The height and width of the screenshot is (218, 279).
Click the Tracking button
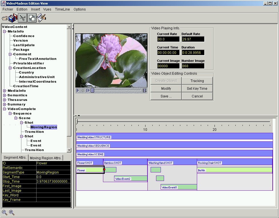click(x=197, y=81)
